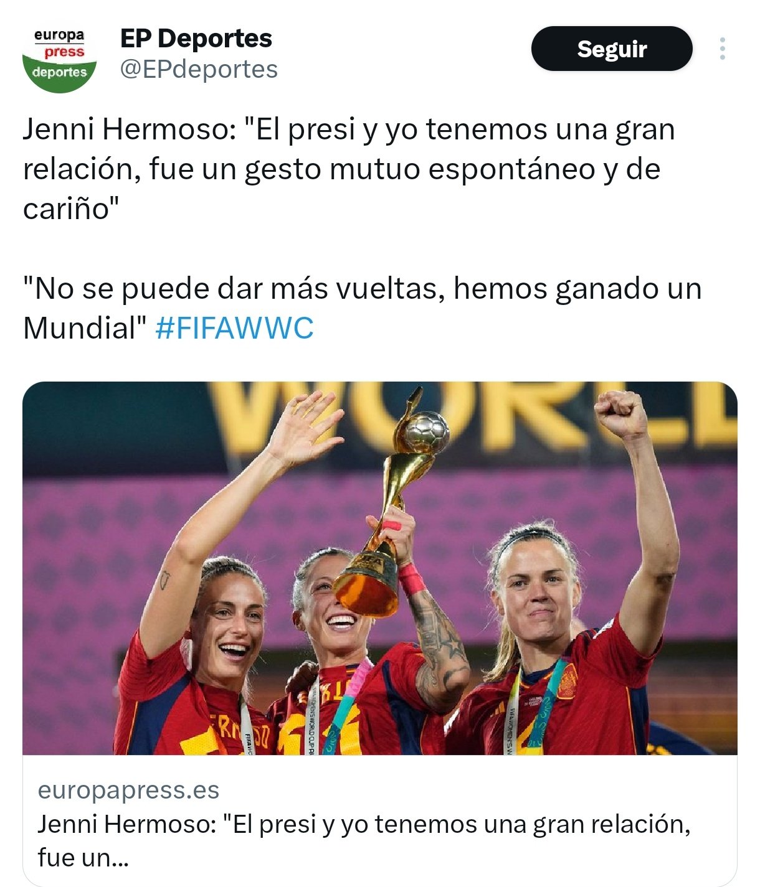Open the three-dot more options menu
The width and height of the screenshot is (760, 887).
pyautogui.click(x=722, y=49)
